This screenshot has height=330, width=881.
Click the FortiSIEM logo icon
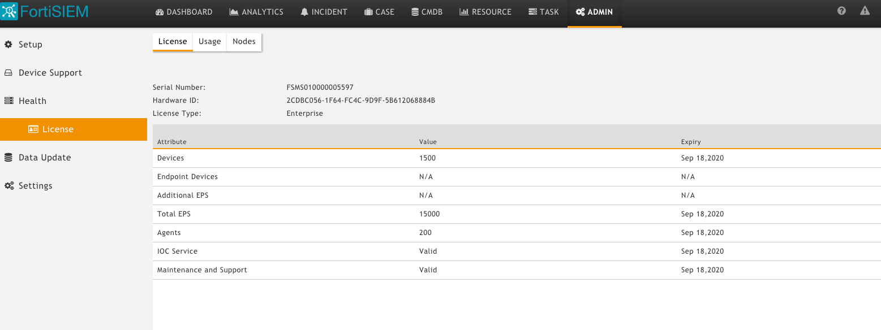pos(10,11)
